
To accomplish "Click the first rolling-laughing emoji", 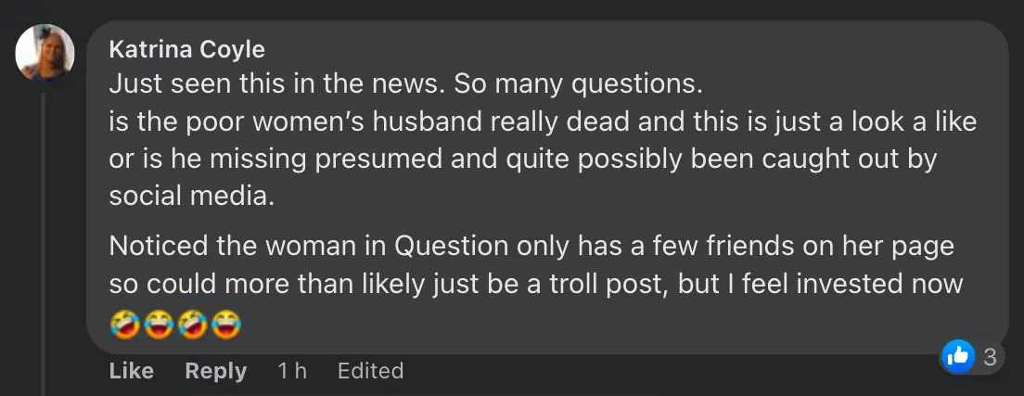I will tap(123, 324).
